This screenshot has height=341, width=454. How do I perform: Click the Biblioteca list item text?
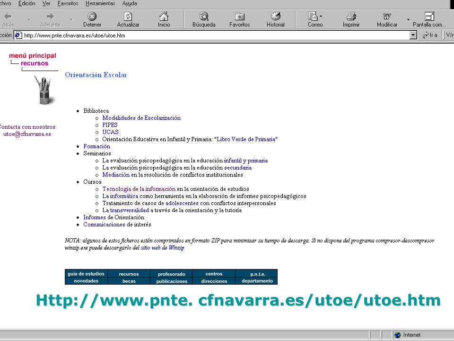click(x=96, y=111)
